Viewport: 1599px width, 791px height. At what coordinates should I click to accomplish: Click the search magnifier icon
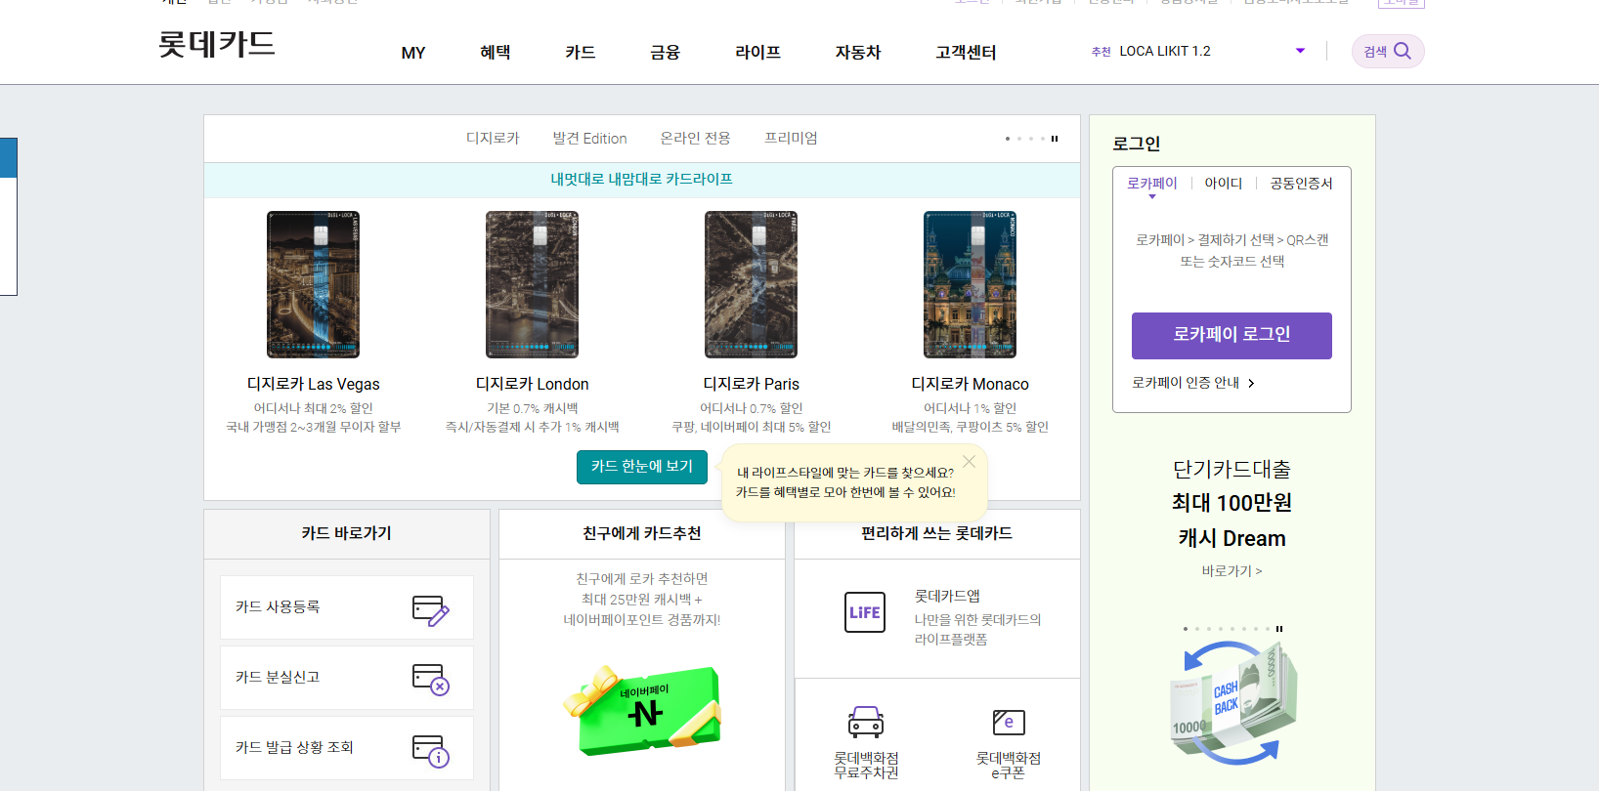coord(1403,51)
